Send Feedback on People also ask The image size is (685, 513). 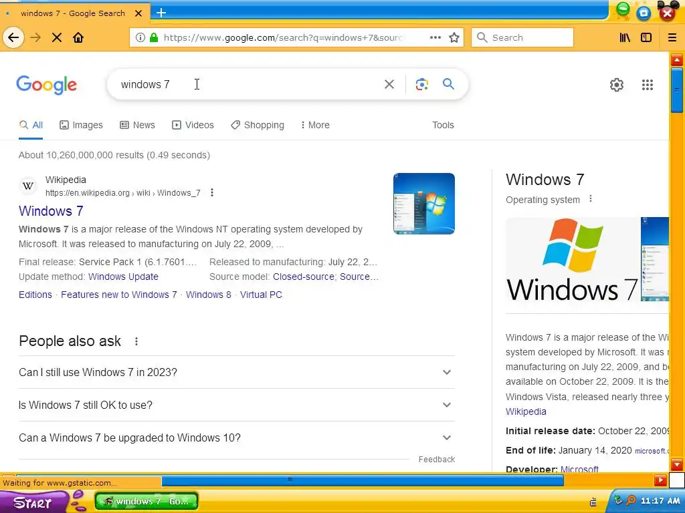point(436,460)
